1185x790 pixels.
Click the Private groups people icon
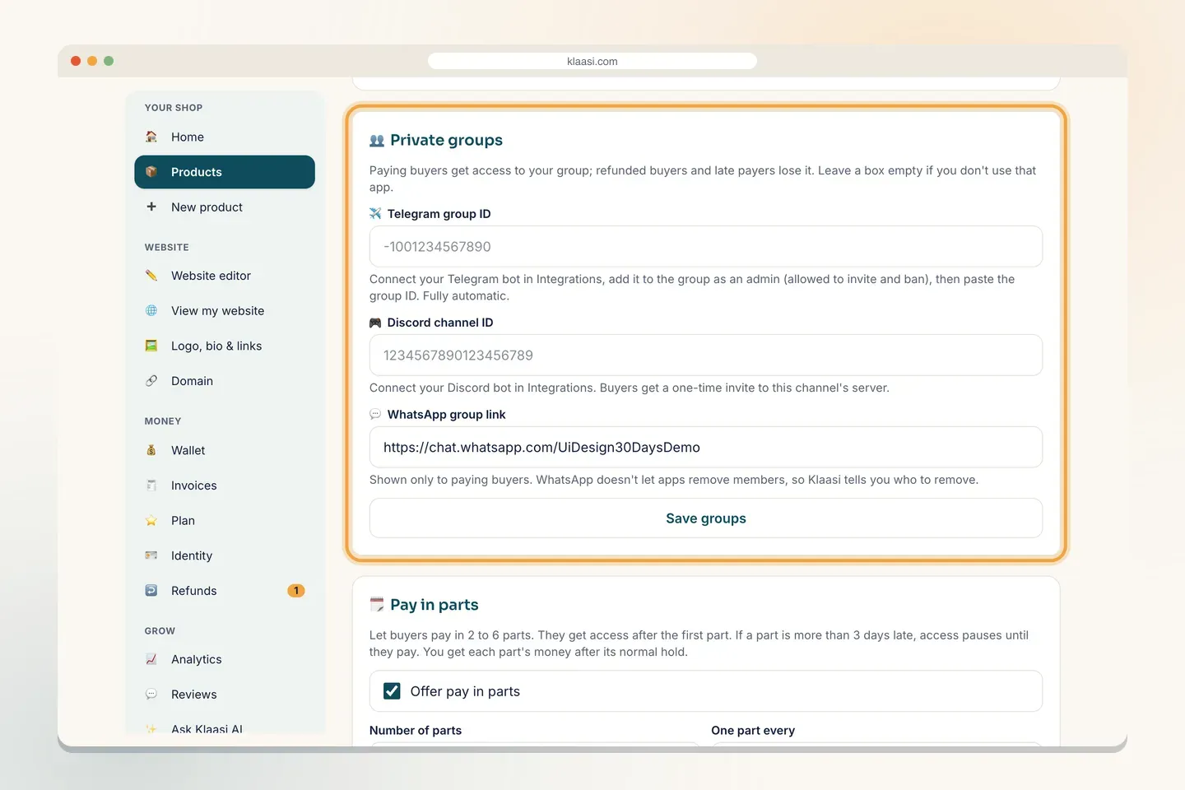377,141
